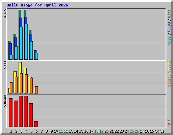Select the day 1 blue files bar
Viewport: 173px width, 135px height.
[10, 49]
